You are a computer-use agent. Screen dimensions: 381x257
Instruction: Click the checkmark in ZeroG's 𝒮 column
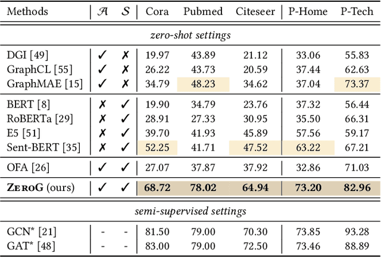click(x=124, y=188)
